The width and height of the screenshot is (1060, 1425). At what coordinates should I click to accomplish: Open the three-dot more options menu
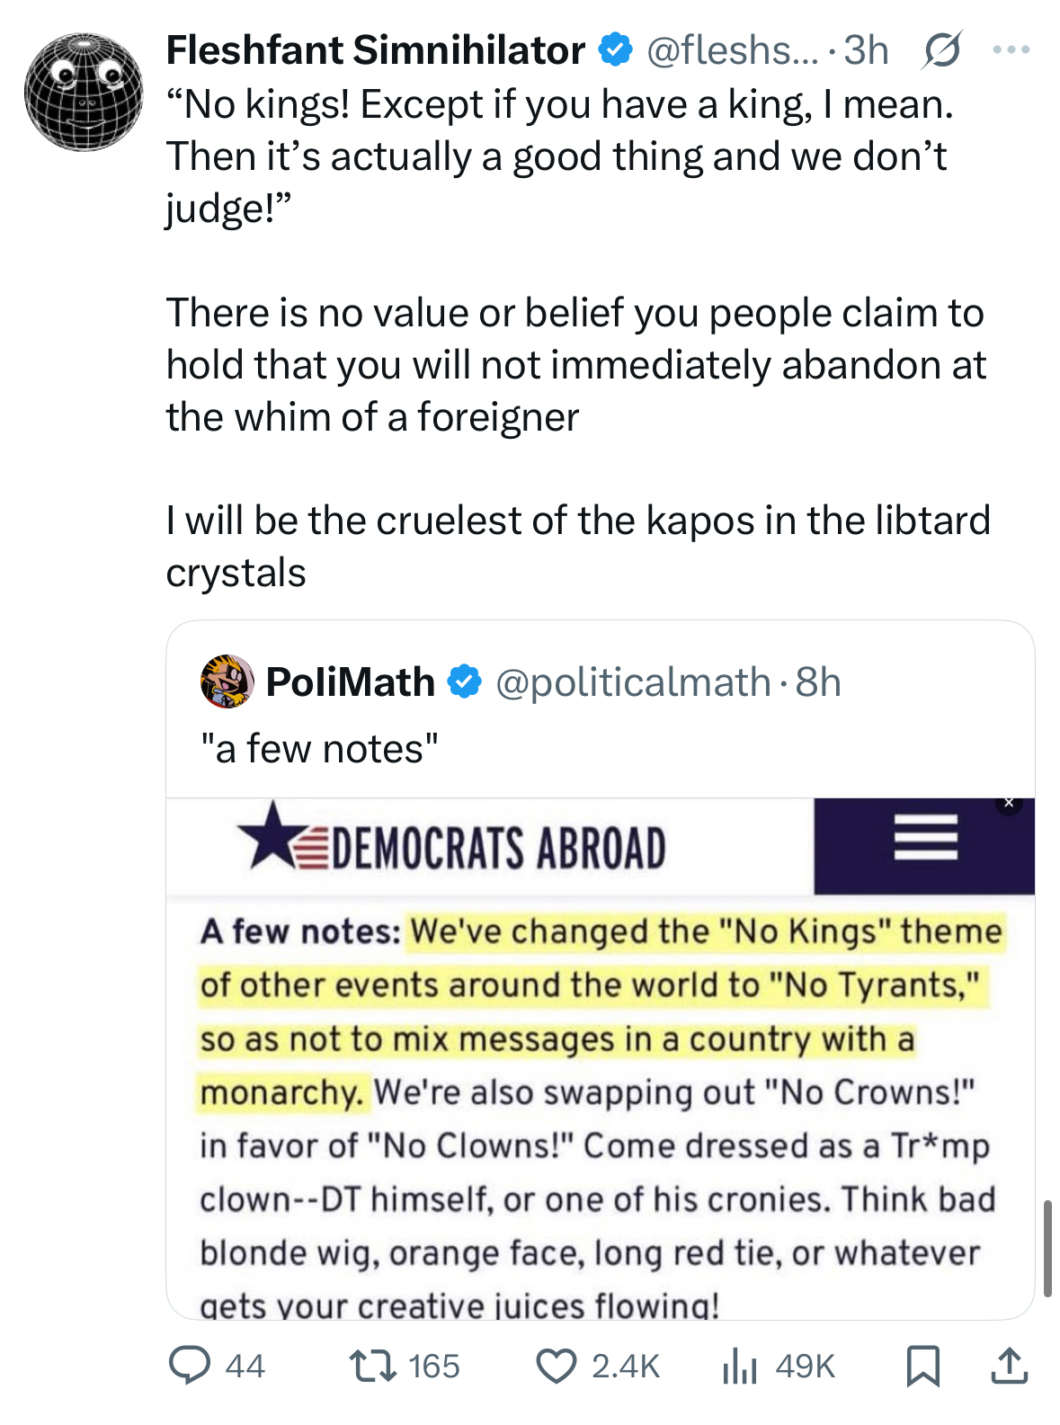[x=1011, y=50]
